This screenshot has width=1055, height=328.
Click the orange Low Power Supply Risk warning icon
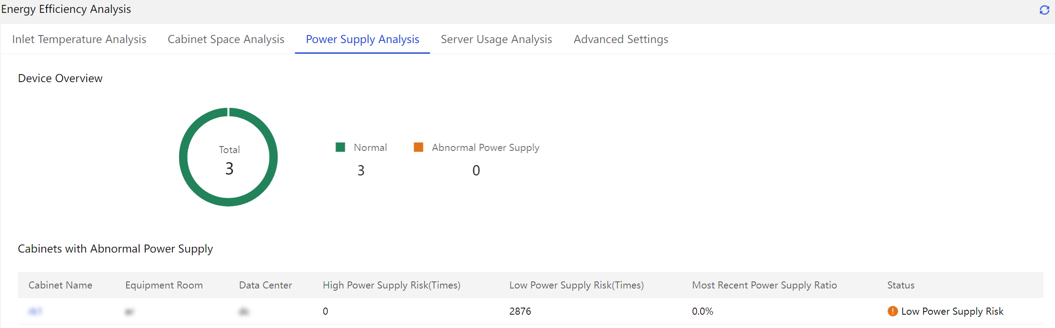pyautogui.click(x=892, y=311)
